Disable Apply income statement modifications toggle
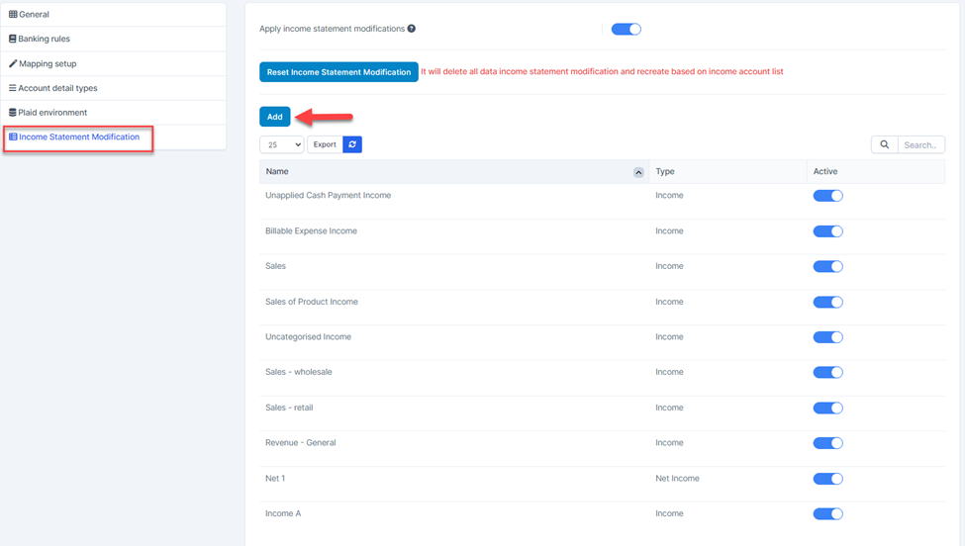The width and height of the screenshot is (965, 546). point(626,29)
